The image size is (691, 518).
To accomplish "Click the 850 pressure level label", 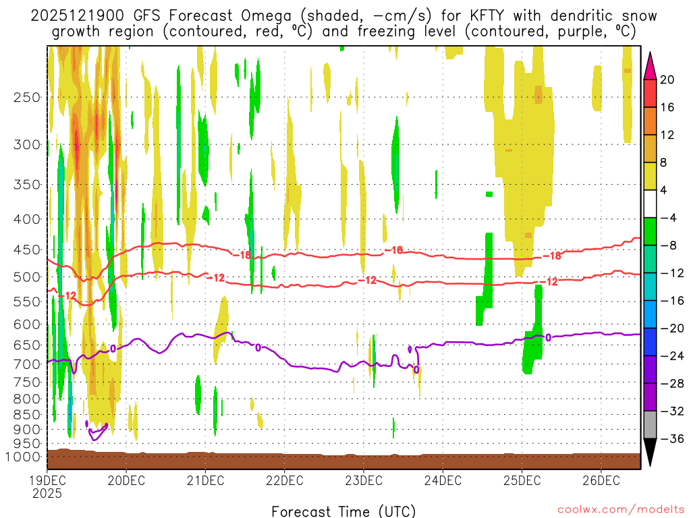I will point(27,415).
